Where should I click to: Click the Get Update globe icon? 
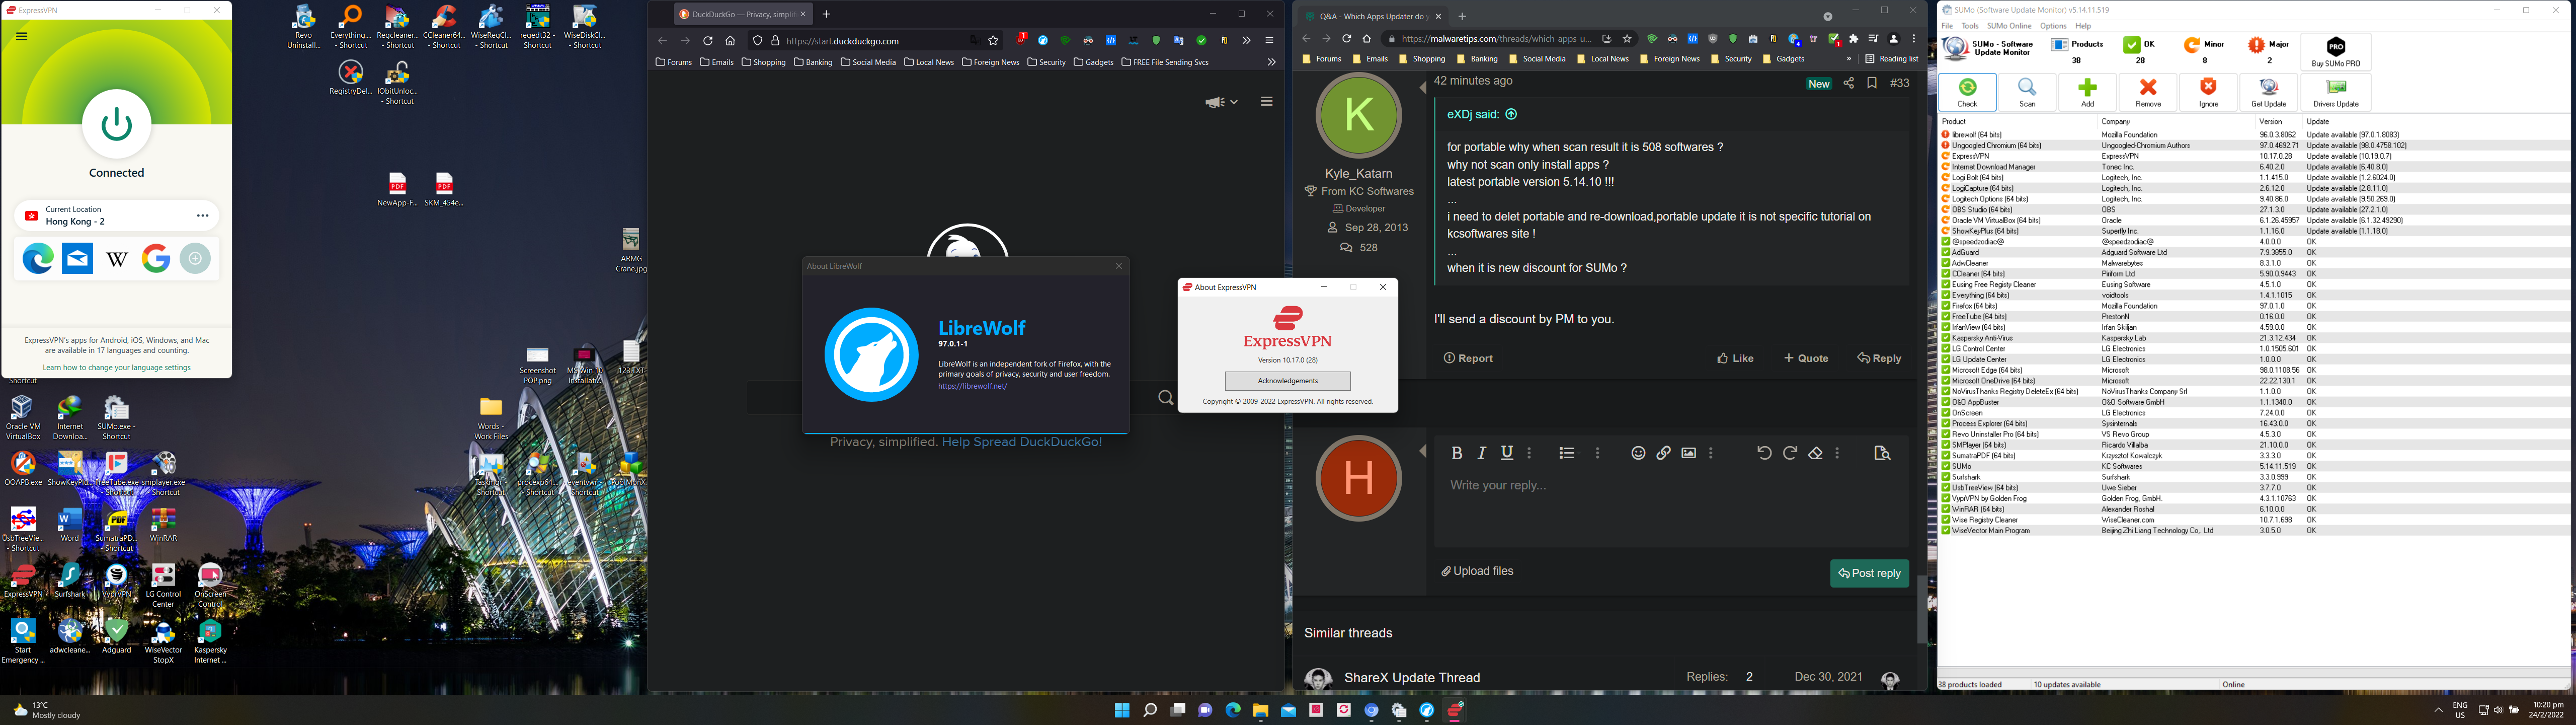(2268, 91)
